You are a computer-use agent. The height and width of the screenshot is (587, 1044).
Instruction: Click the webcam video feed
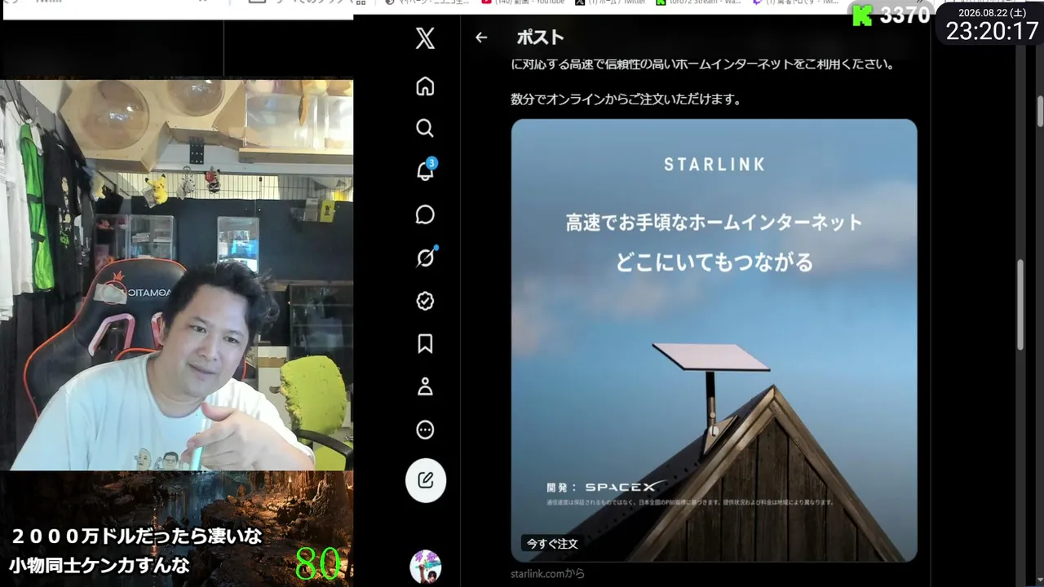pos(176,275)
